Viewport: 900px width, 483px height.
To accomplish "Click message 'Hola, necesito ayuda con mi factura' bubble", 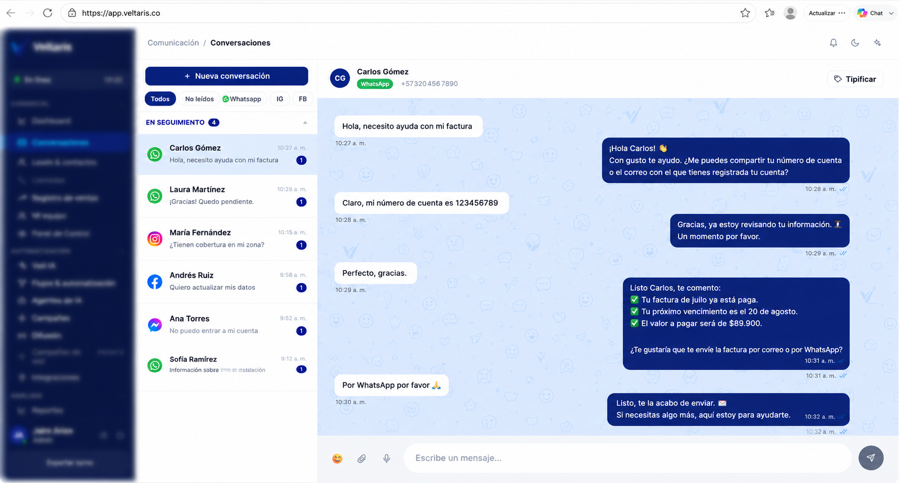I will coord(408,126).
